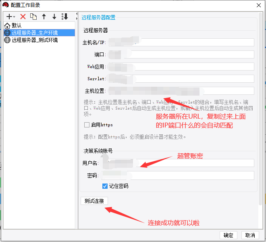Collapse the left panel with the splitter left arrow

click(x=77, y=14)
